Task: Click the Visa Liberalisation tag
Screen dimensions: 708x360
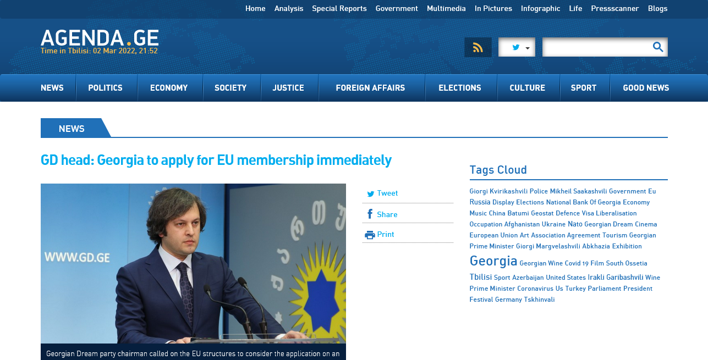Action: click(x=609, y=213)
